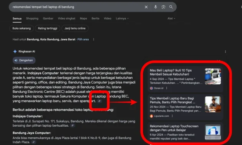The width and height of the screenshot is (242, 145).
Task: Clear the search query with the X icon
Action: pyautogui.click(x=146, y=7)
